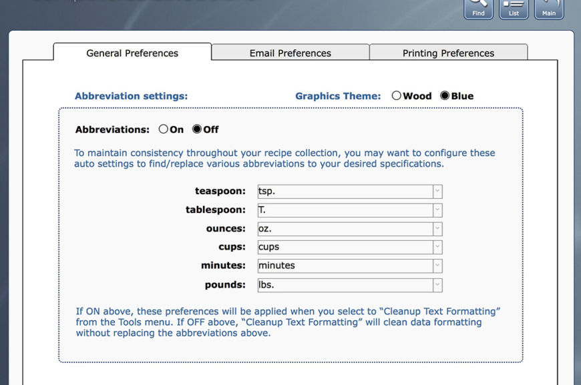Open the minutes abbreviation dropdown
This screenshot has height=385, width=581.
[437, 266]
